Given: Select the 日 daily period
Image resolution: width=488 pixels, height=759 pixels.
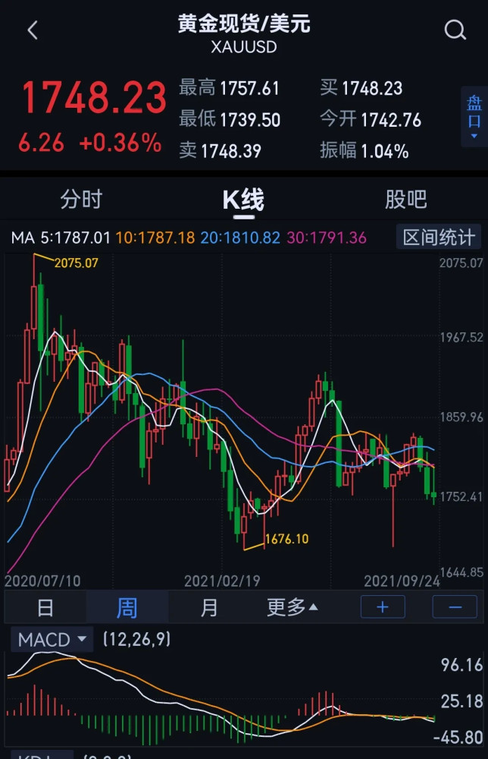Looking at the screenshot, I should click(45, 607).
